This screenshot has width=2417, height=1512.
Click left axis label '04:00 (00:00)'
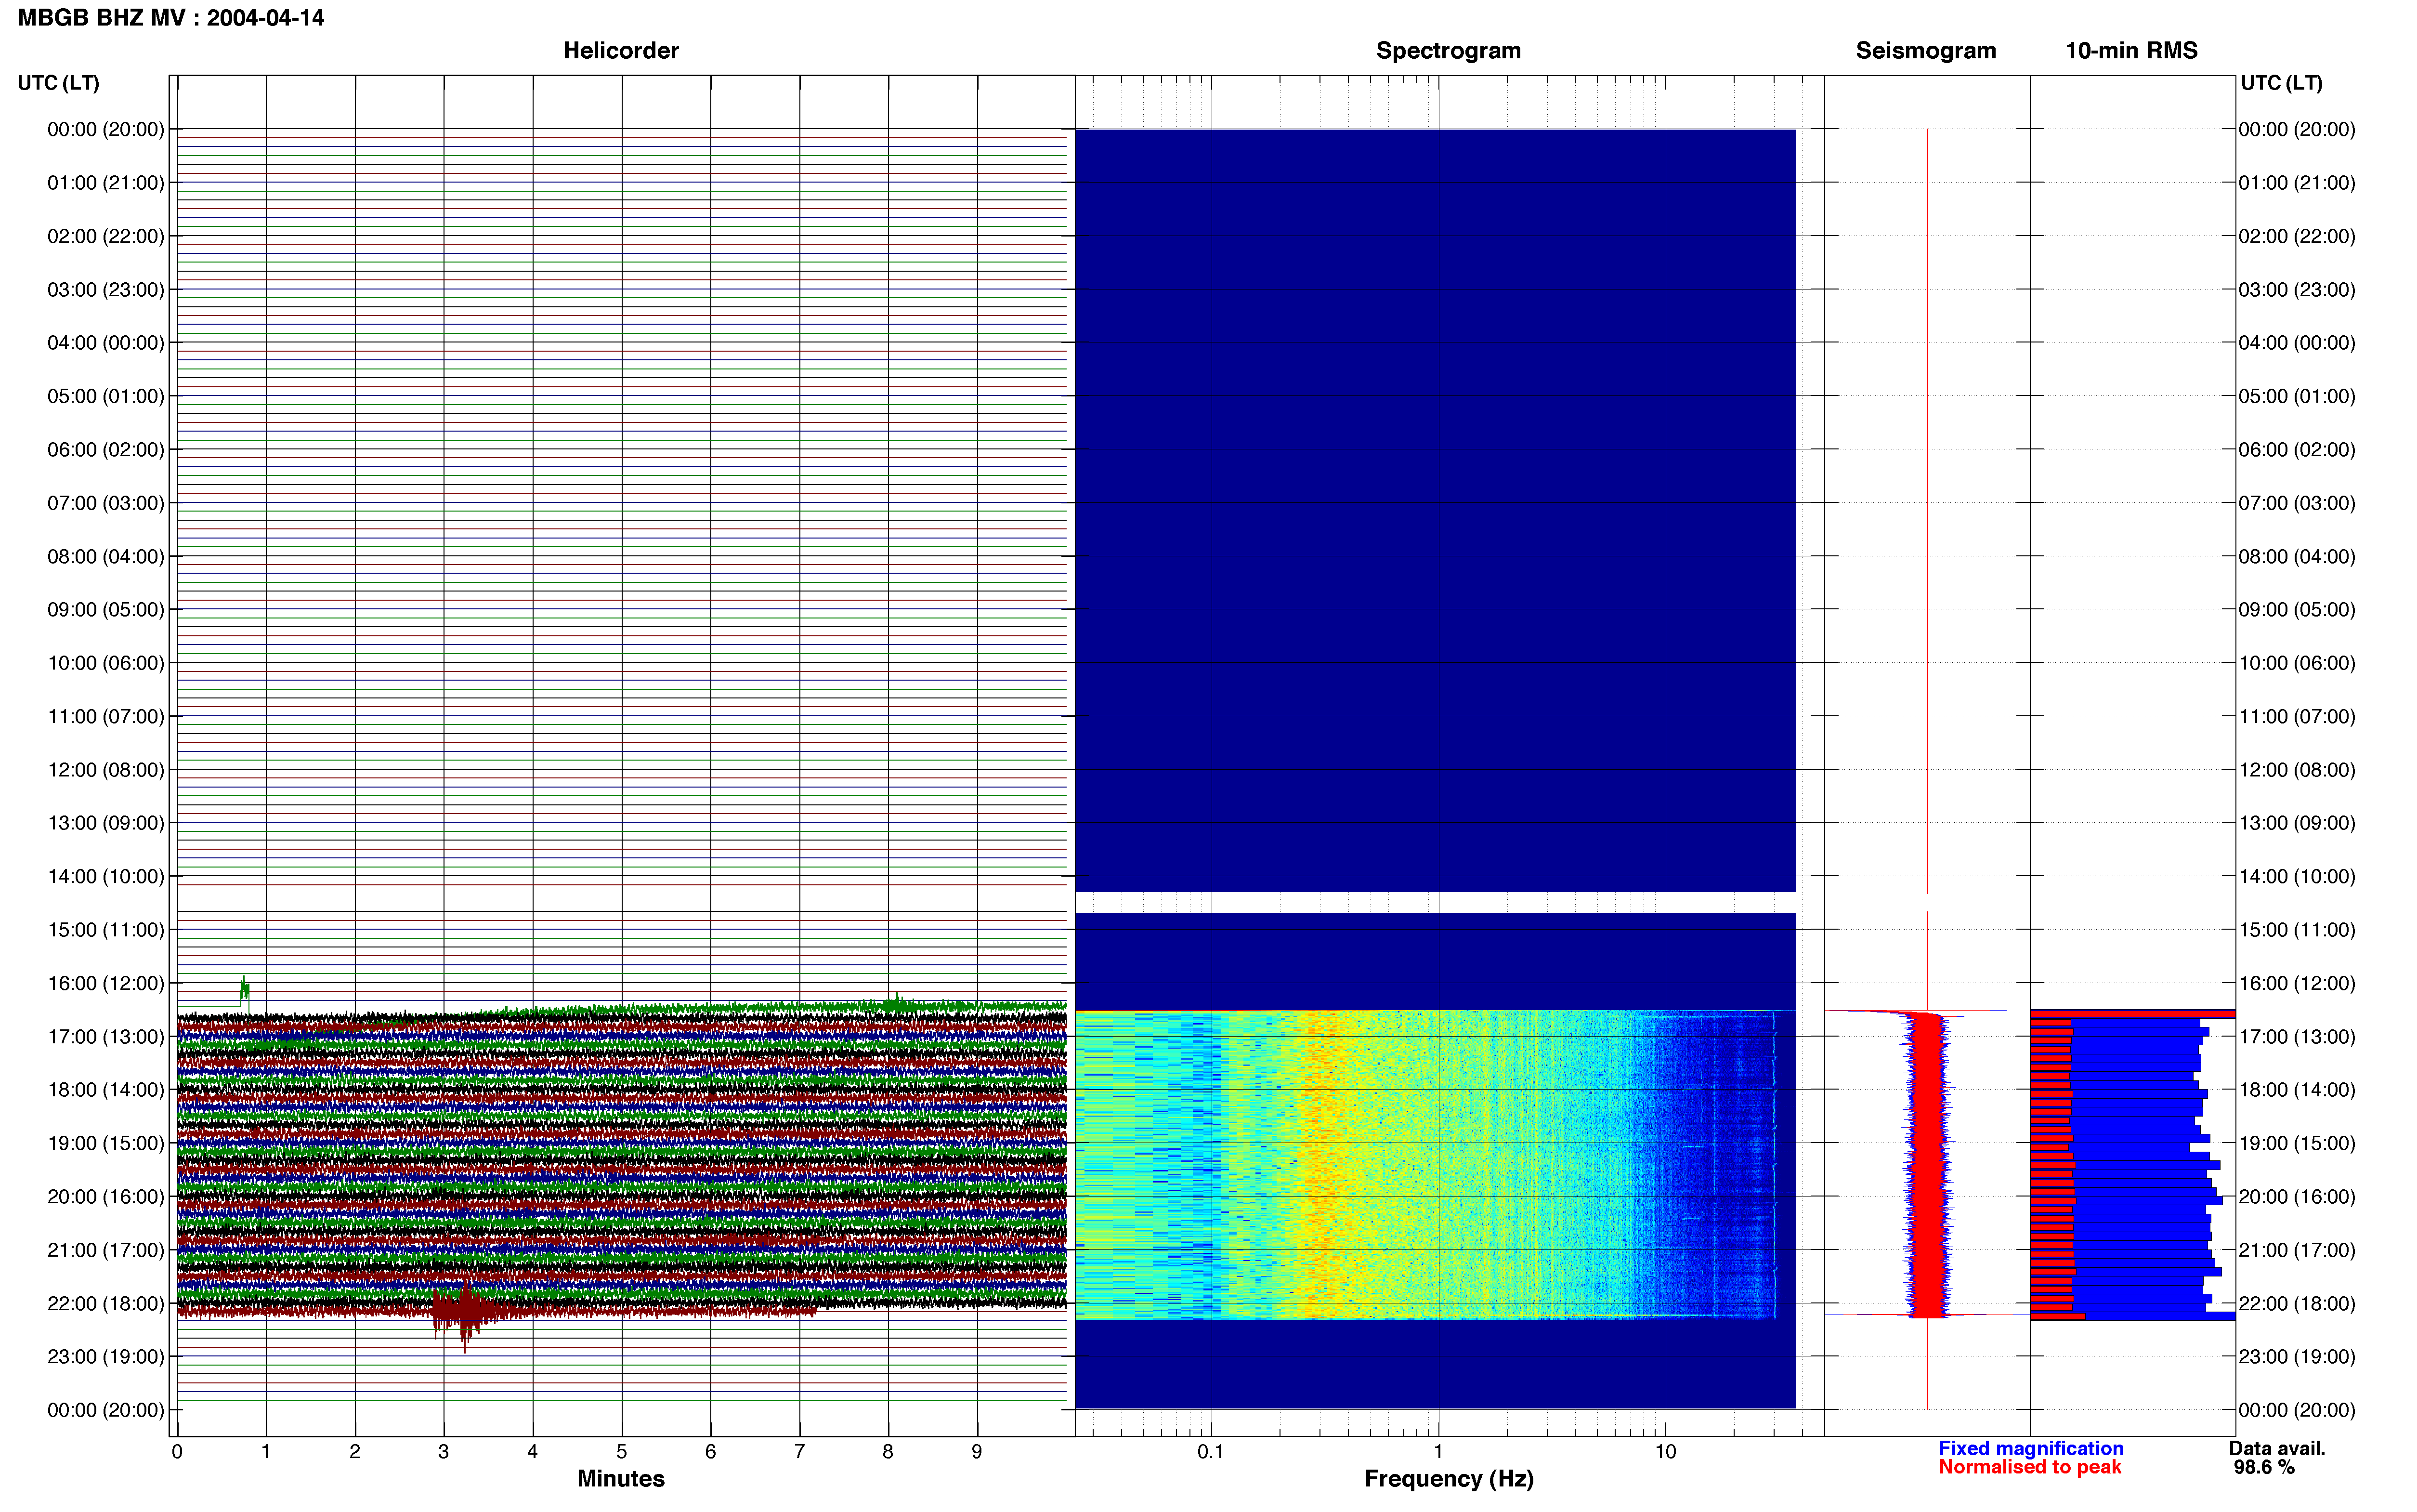point(106,343)
